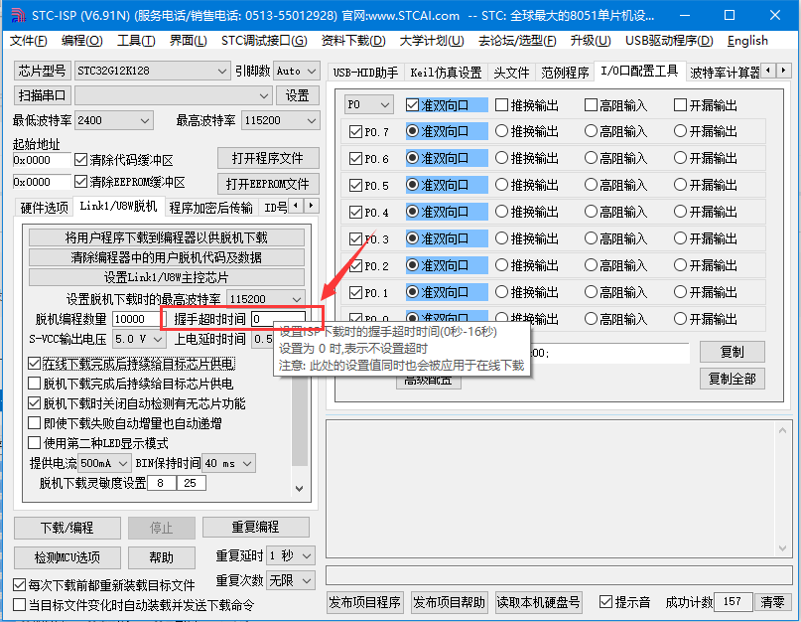The image size is (801, 622).
Task: Switch to Keil仿真设置 tab
Action: tap(446, 73)
